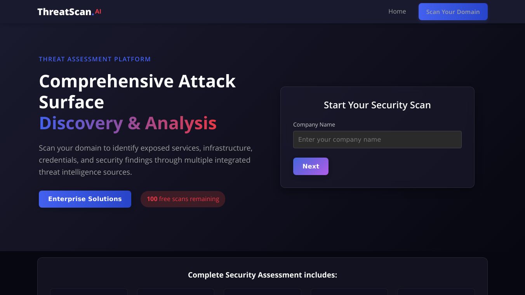
Task: Click the Next button in the scan form
Action: point(311,166)
